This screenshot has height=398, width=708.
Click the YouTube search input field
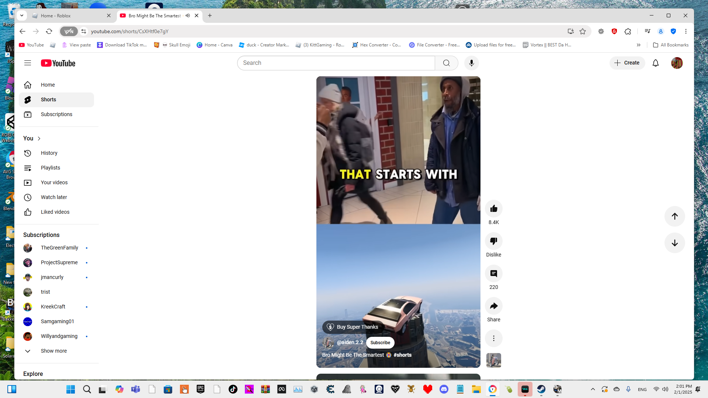[x=336, y=63]
